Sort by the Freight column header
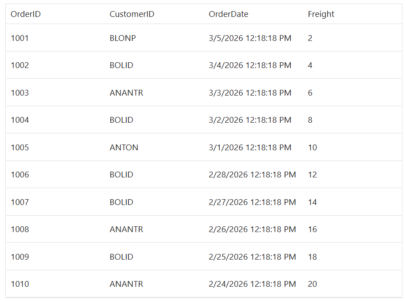Image resolution: width=406 pixels, height=301 pixels. click(321, 14)
